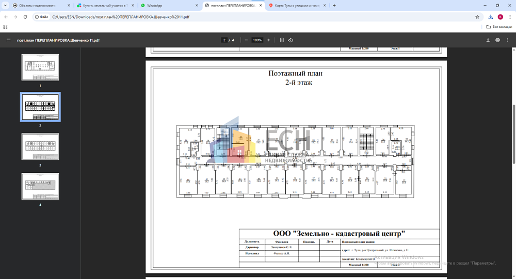Rotate the document counterclockwise
Viewport: 516px width, 279px height.
(291, 40)
